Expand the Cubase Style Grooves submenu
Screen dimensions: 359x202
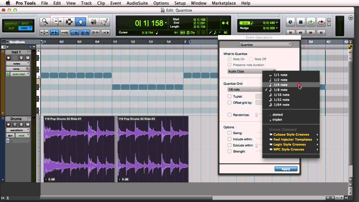pos(291,134)
